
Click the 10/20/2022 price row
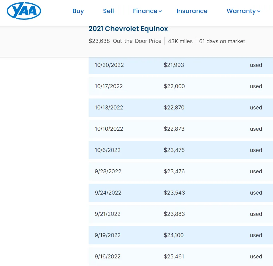180,65
